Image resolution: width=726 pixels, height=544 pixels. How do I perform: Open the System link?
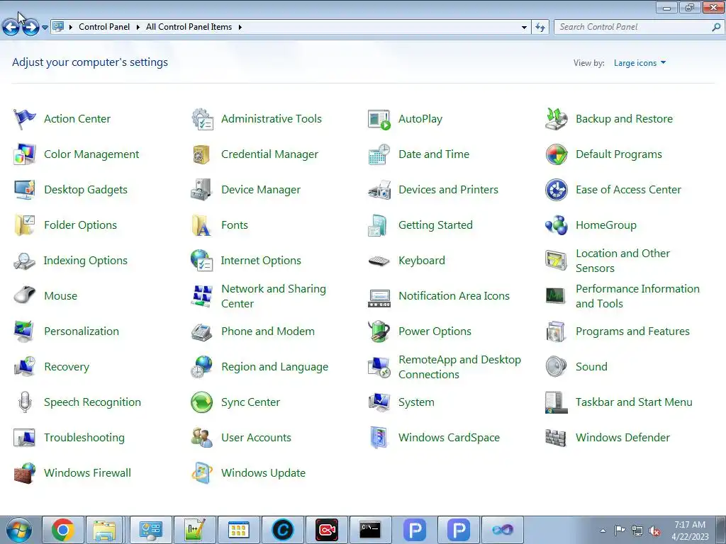coord(416,402)
